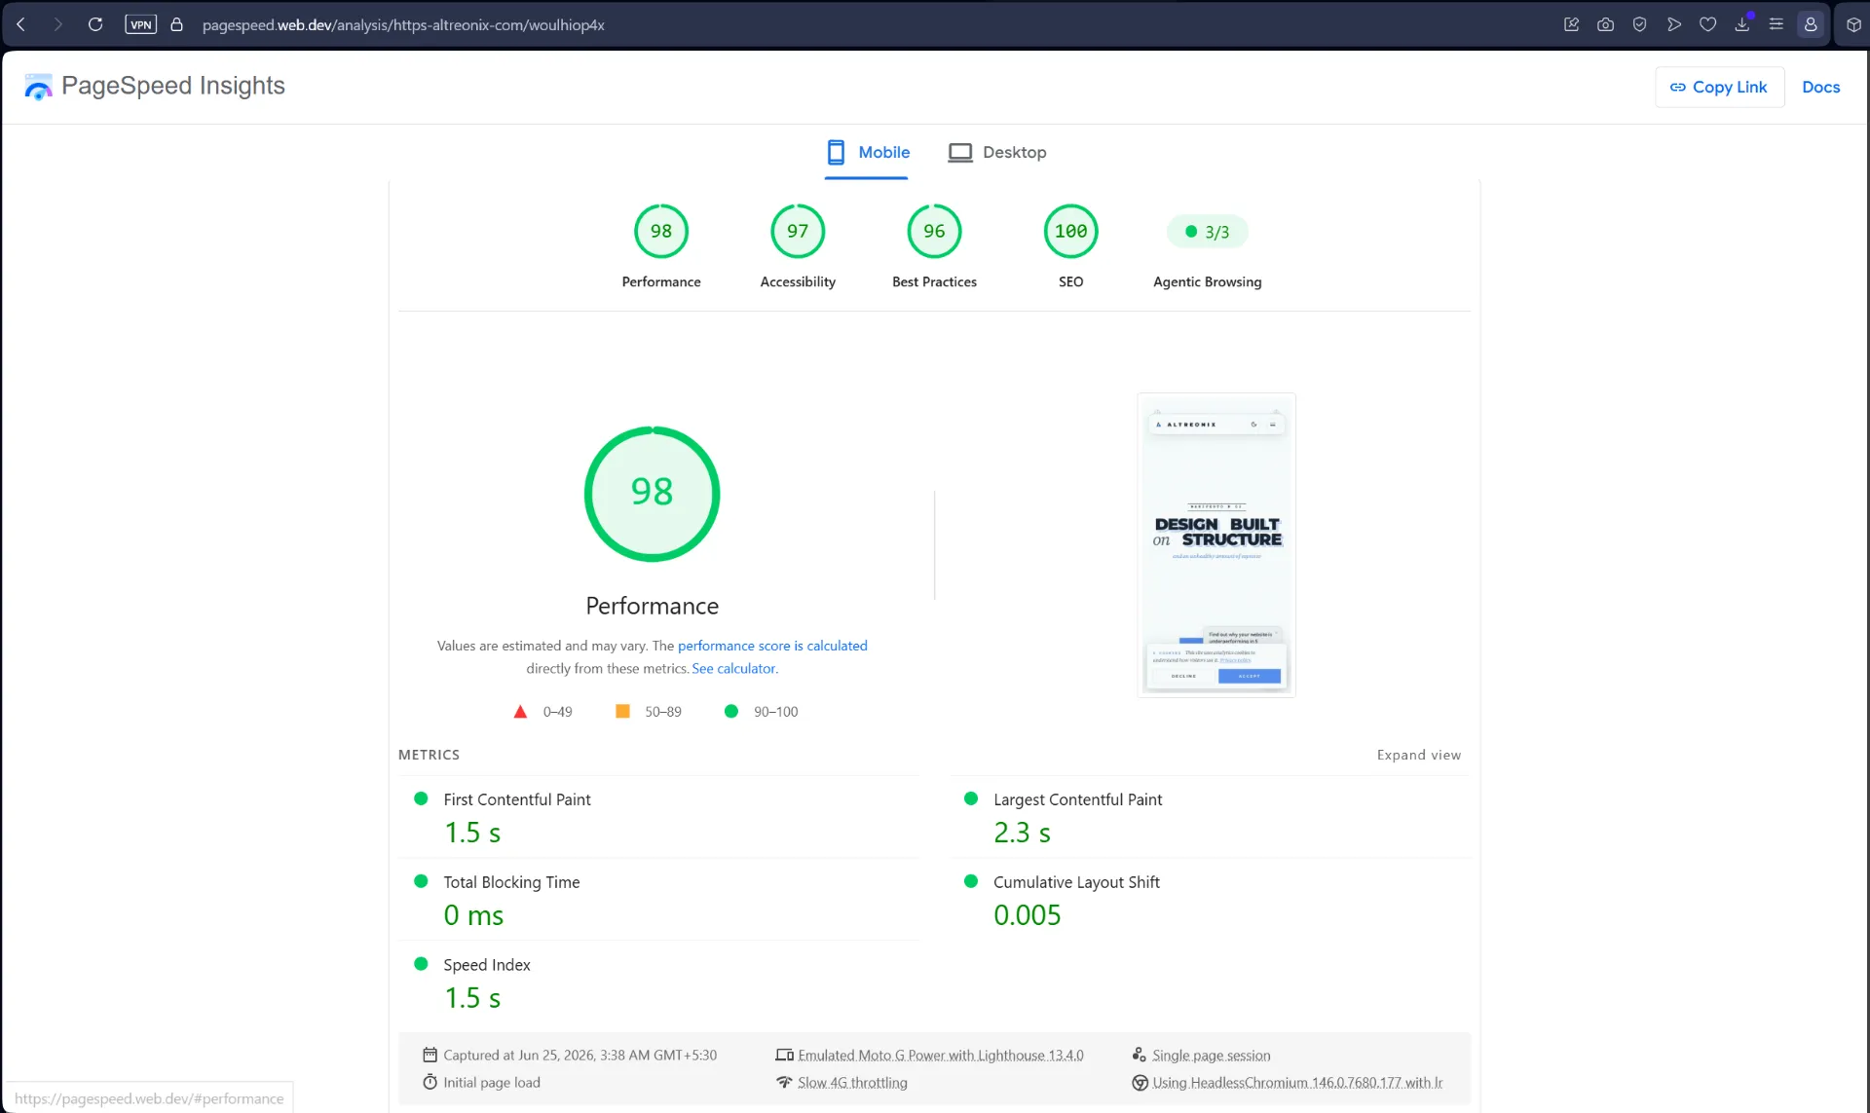
Task: Switch to the Desktop tab
Action: click(x=997, y=153)
